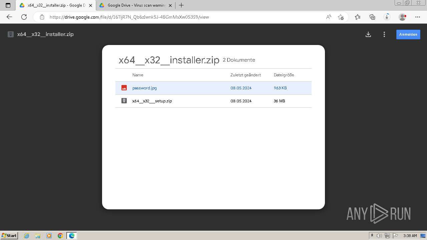
Task: Click the address bar URL
Action: pos(129,17)
